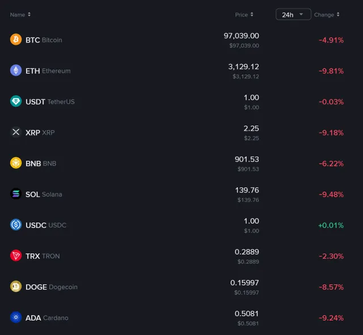Click the USDC +0.01% change value
The height and width of the screenshot is (335, 363).
(331, 225)
